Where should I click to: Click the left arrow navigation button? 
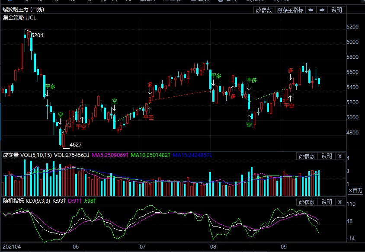311,10
